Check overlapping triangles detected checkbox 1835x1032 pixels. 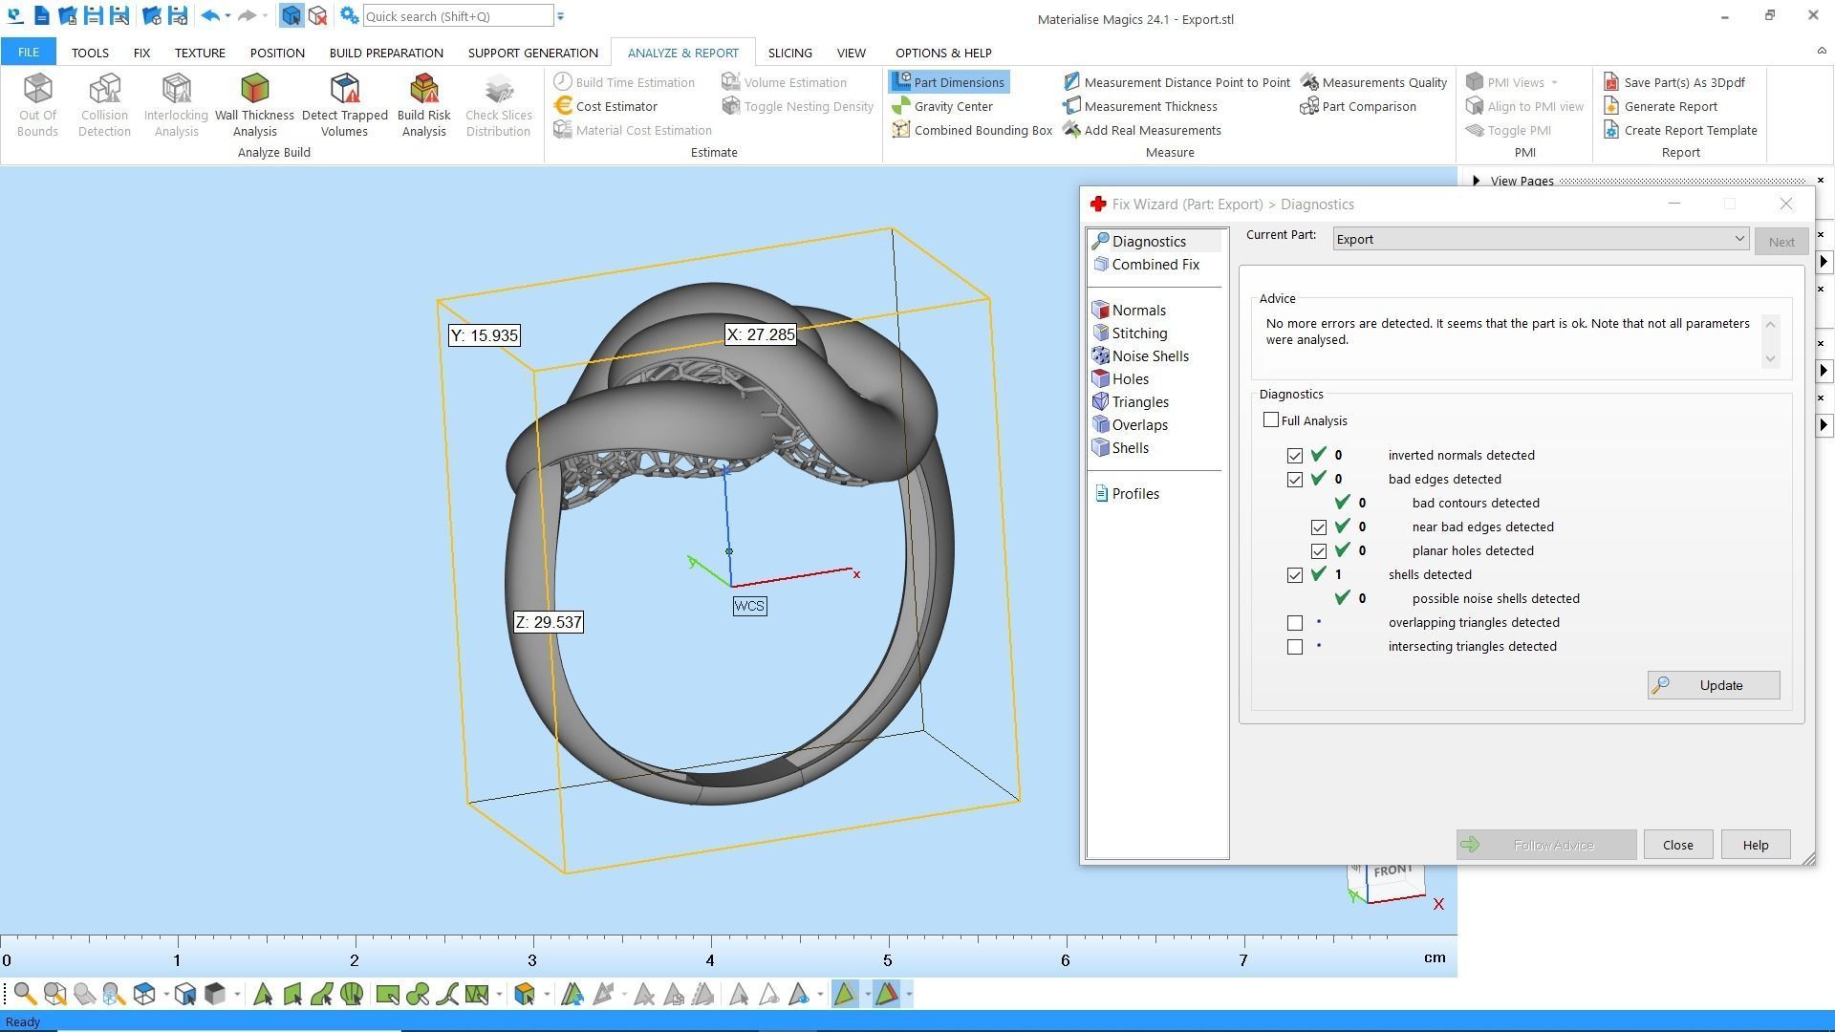pyautogui.click(x=1295, y=623)
